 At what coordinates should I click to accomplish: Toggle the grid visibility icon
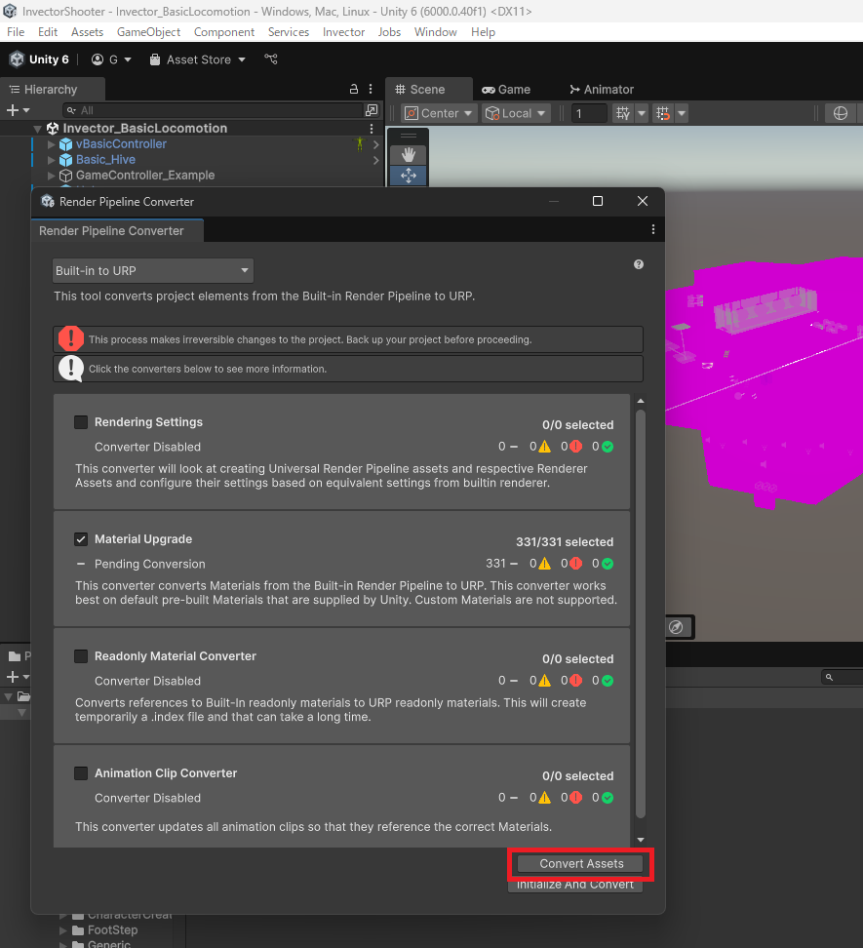point(622,113)
